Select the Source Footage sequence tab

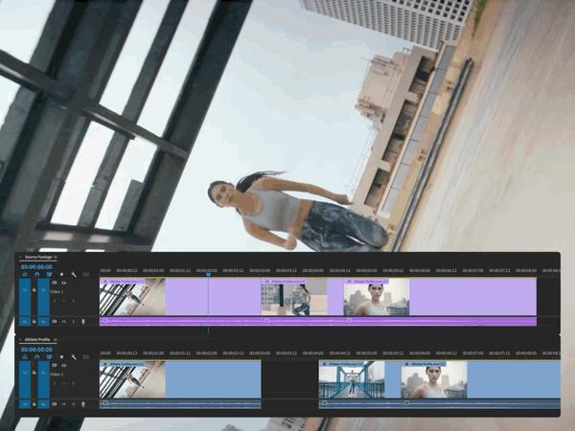38,257
